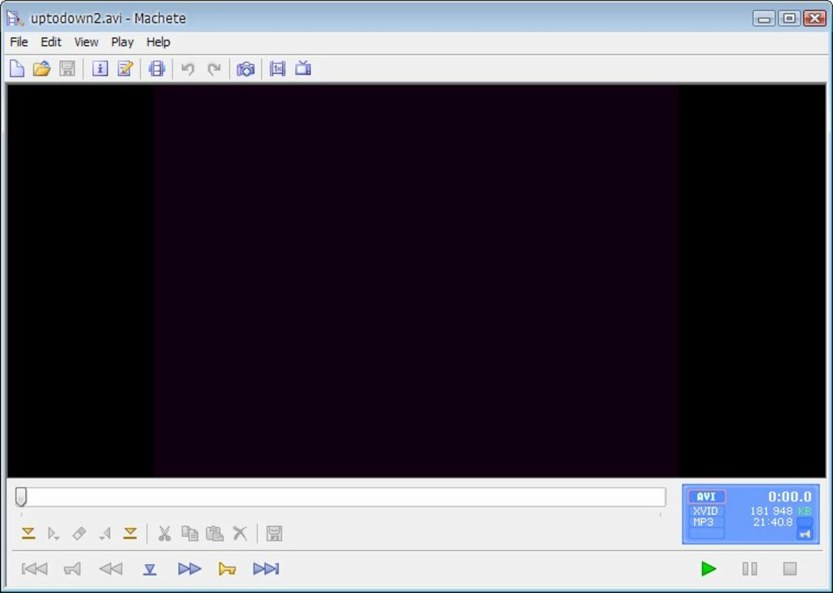Click the timeline slider thumb
This screenshot has width=833, height=593.
[21, 497]
